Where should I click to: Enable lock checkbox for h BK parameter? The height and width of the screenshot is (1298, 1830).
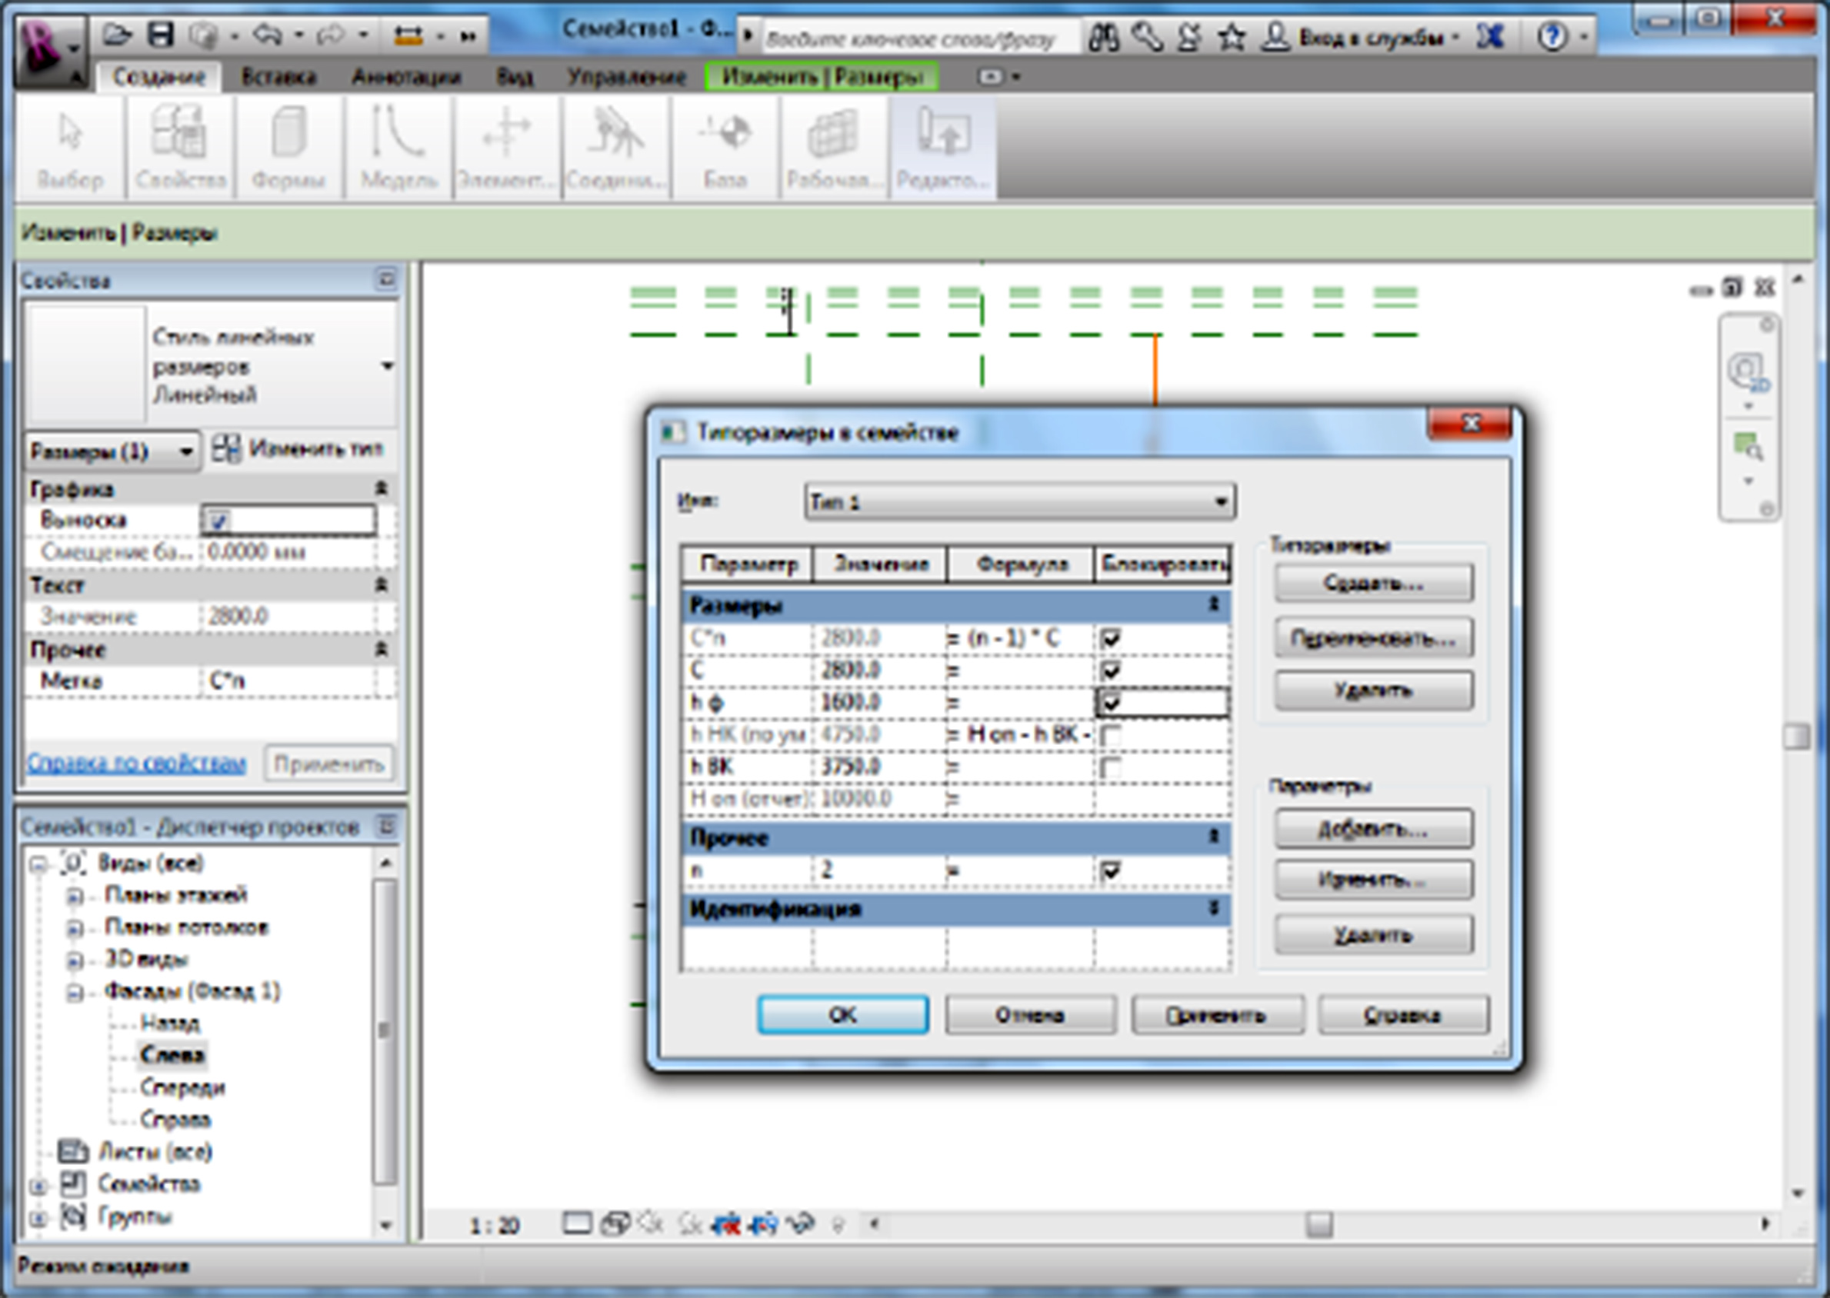coord(1111,767)
